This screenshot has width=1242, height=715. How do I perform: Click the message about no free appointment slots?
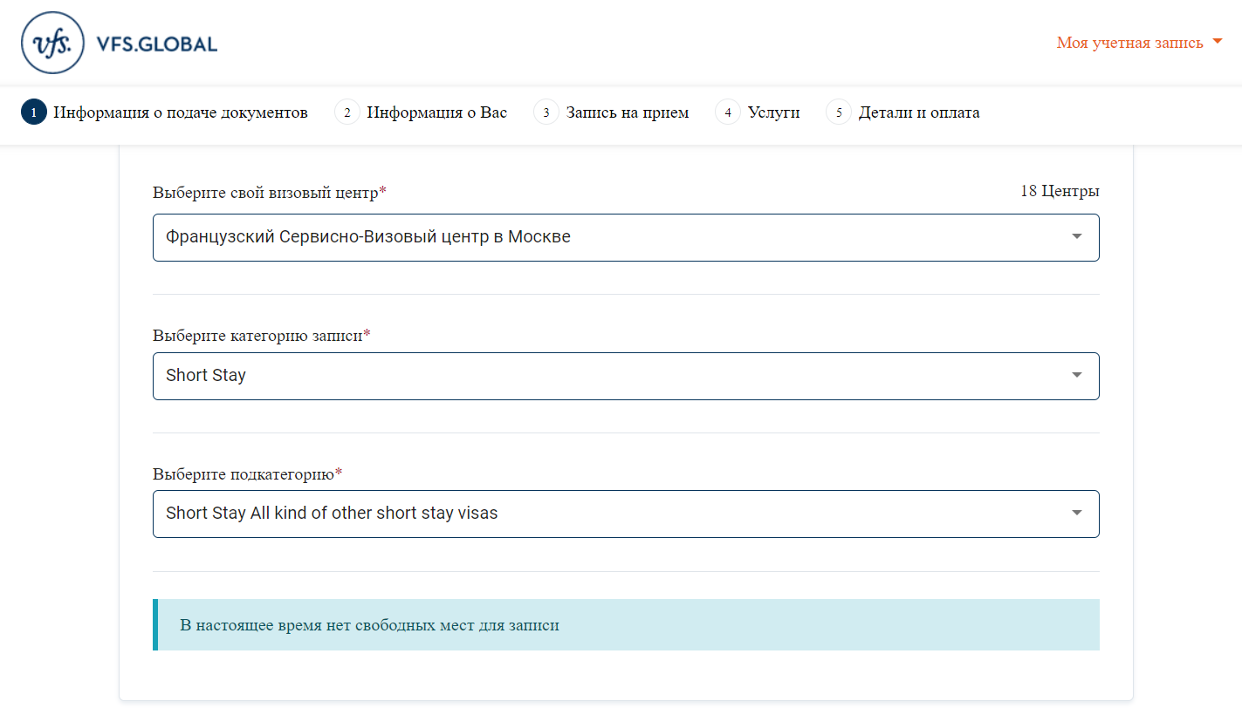point(626,625)
